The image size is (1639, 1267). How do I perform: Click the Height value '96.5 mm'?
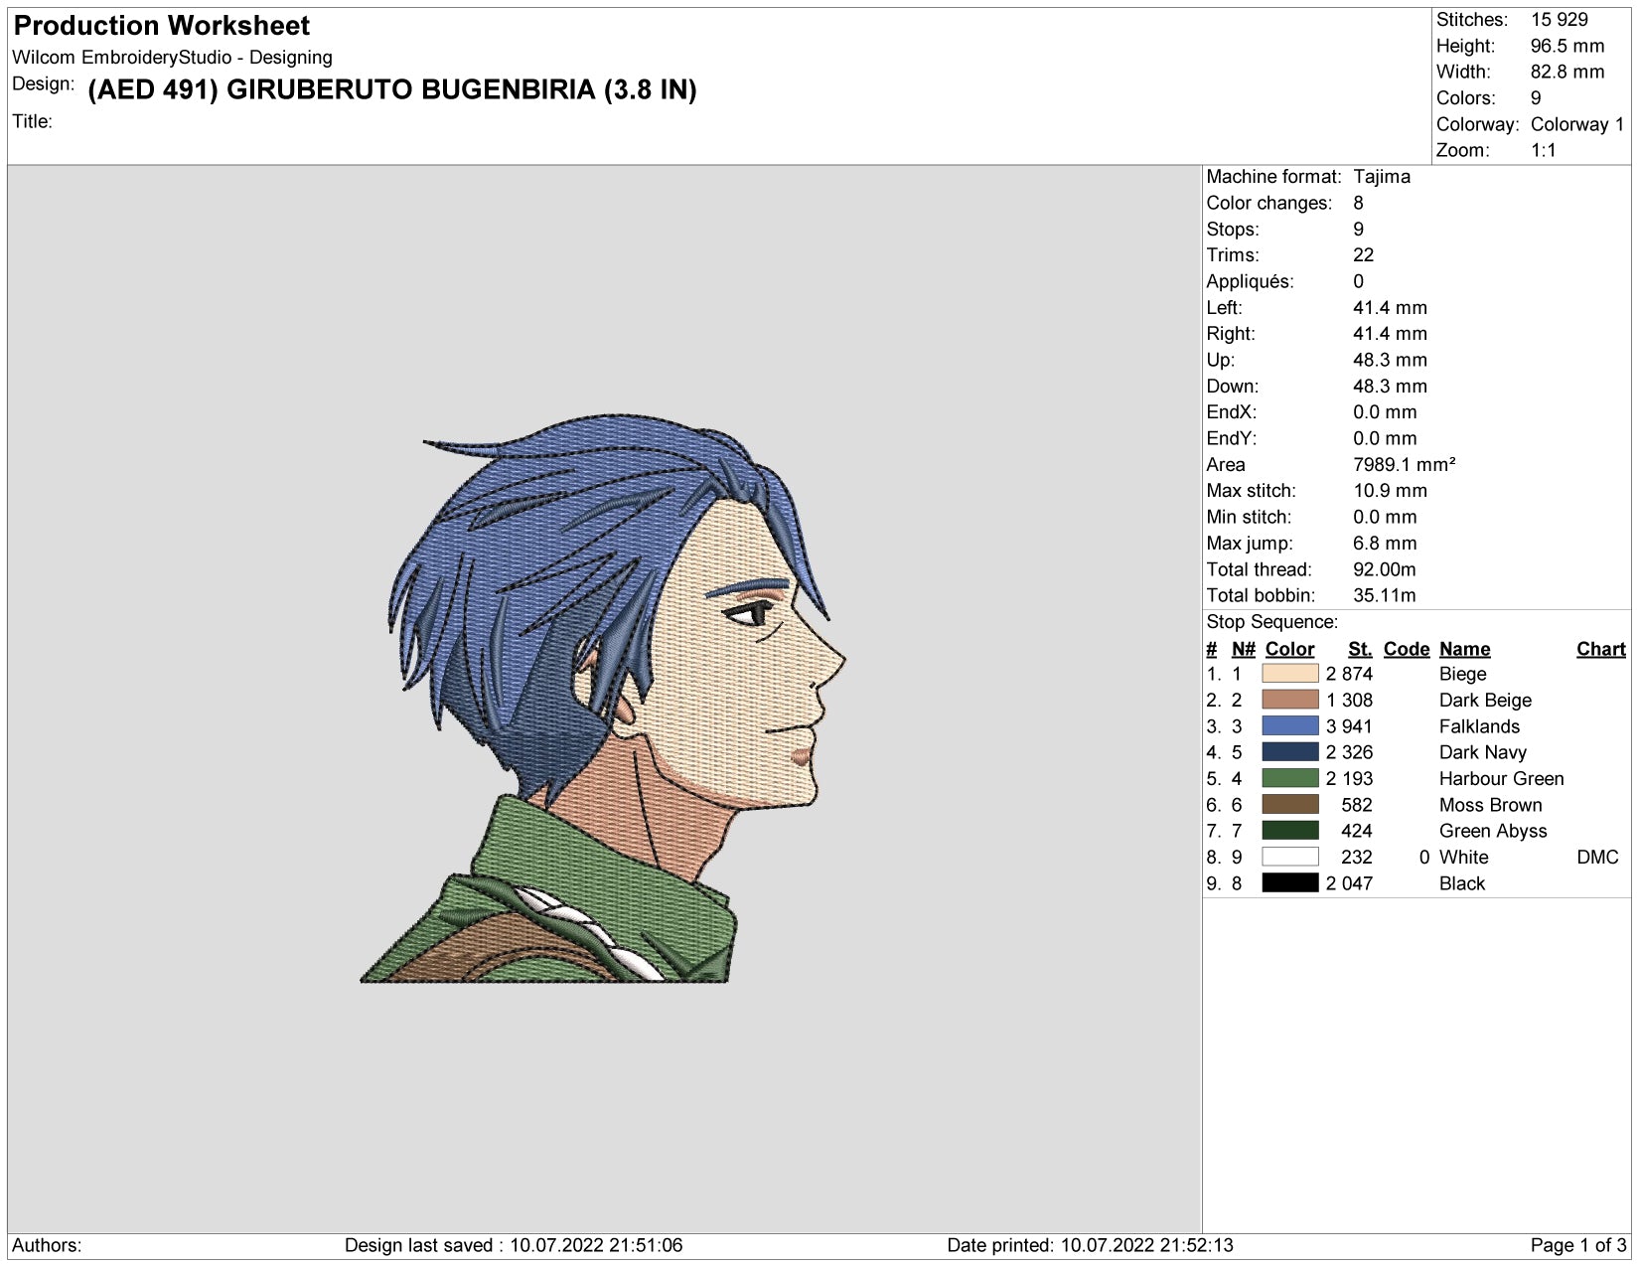tap(1566, 46)
